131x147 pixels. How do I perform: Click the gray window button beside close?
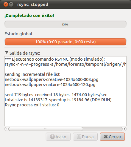click(11, 4)
